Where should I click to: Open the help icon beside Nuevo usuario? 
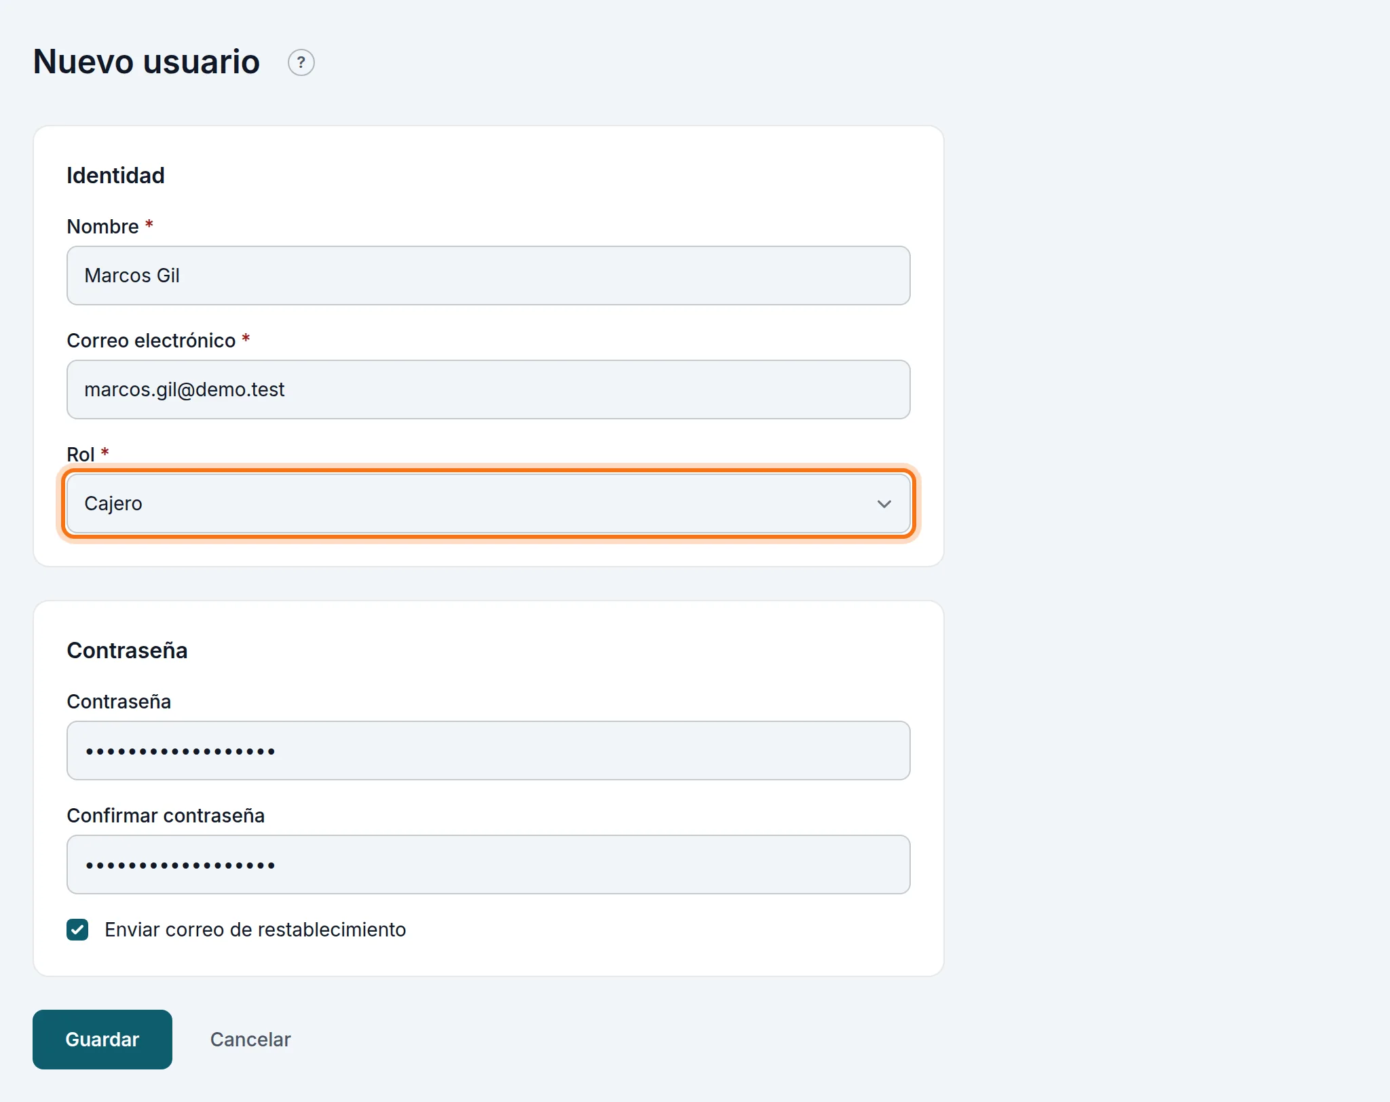point(301,62)
